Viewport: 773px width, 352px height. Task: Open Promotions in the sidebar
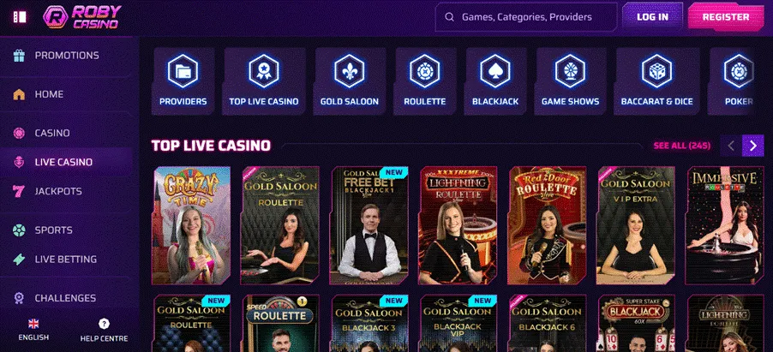pyautogui.click(x=66, y=55)
